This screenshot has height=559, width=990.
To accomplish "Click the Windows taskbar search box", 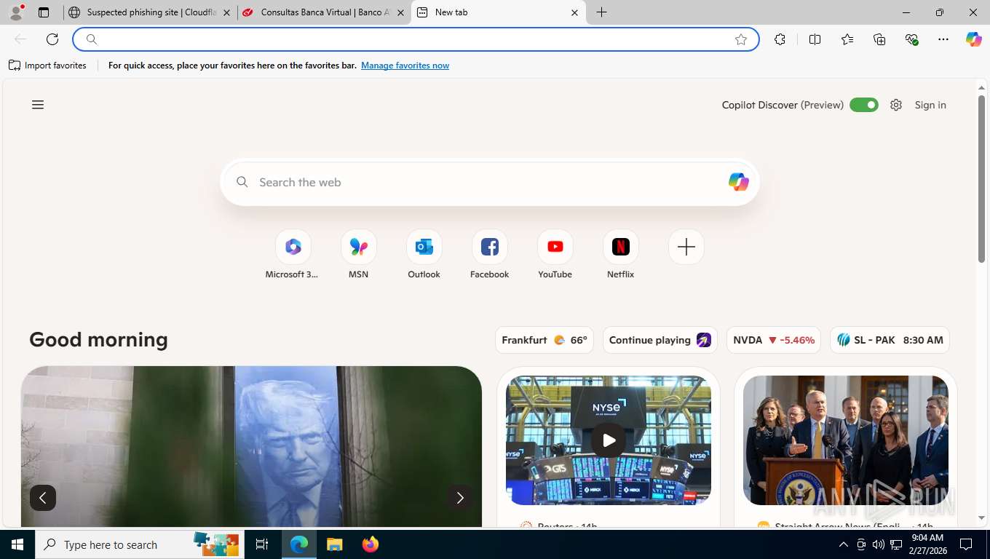I will click(140, 544).
